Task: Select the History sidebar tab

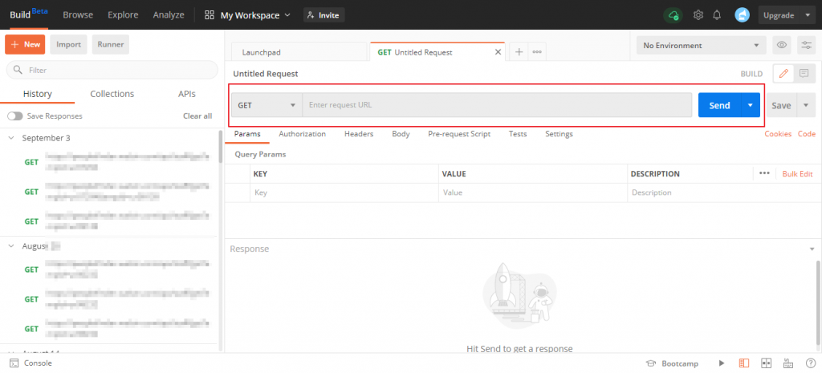Action: coord(37,94)
